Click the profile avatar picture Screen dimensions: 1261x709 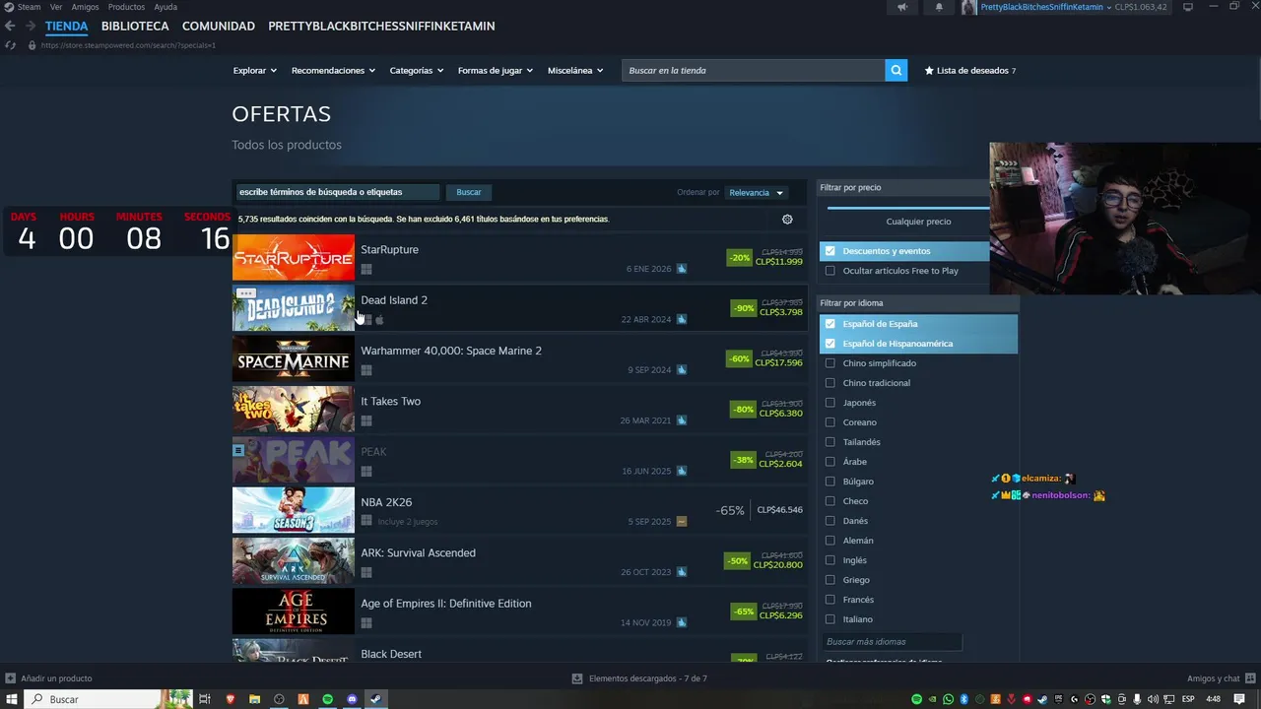(969, 7)
